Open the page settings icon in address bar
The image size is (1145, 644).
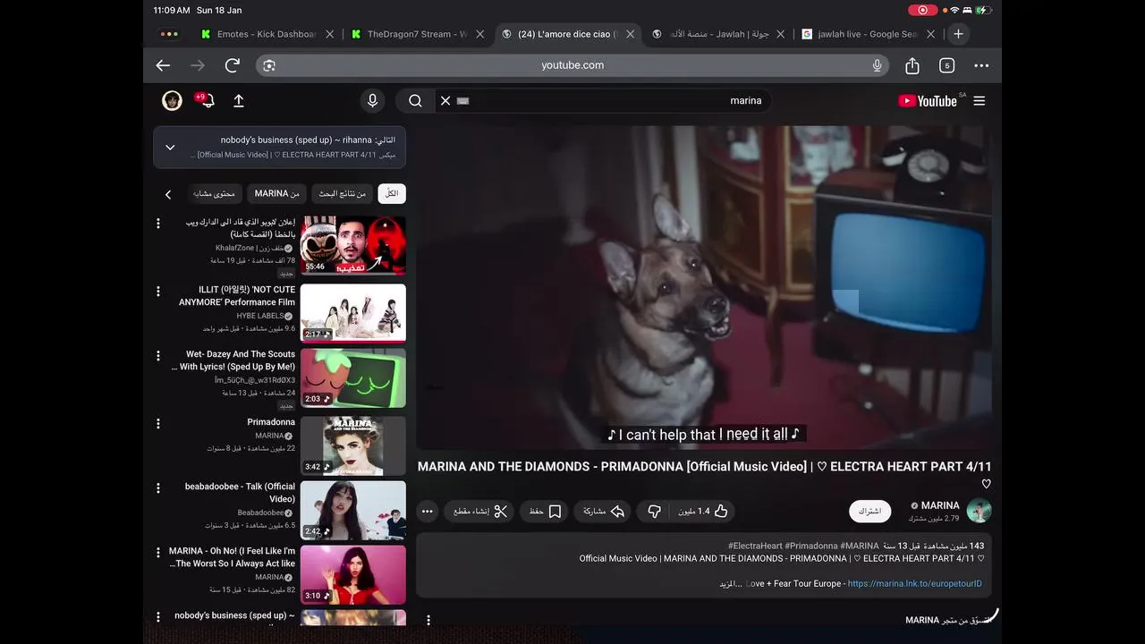pyautogui.click(x=269, y=65)
